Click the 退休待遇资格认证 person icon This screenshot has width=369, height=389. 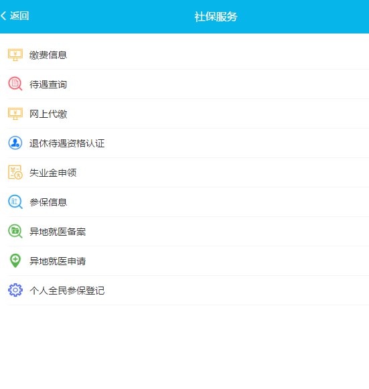click(15, 143)
